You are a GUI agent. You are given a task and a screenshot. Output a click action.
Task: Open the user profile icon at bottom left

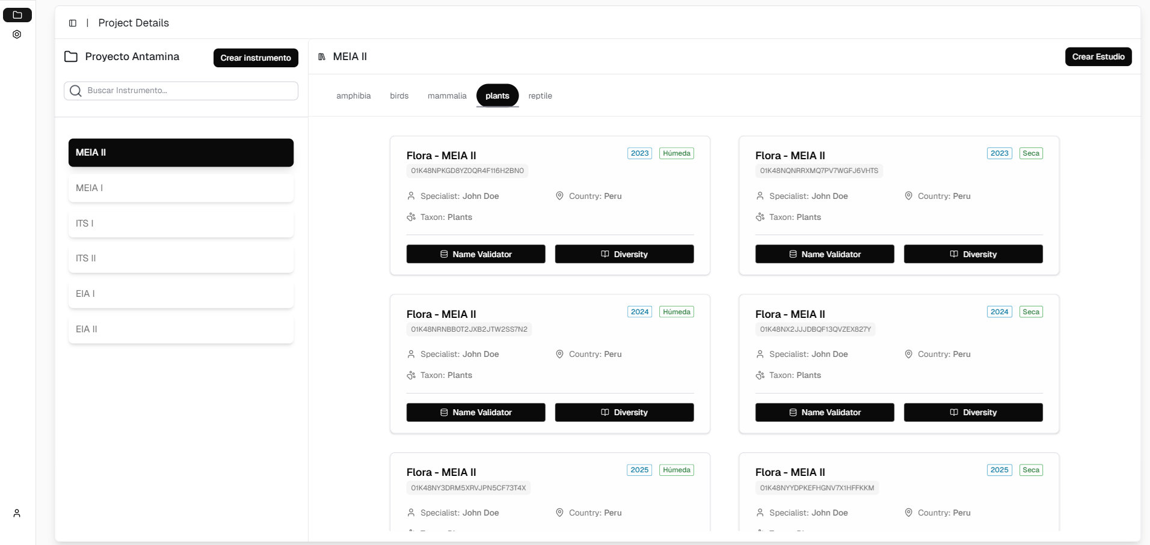(17, 513)
